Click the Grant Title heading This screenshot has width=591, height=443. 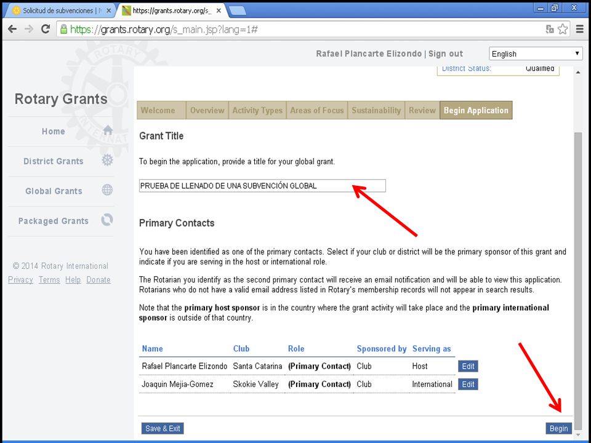[161, 136]
